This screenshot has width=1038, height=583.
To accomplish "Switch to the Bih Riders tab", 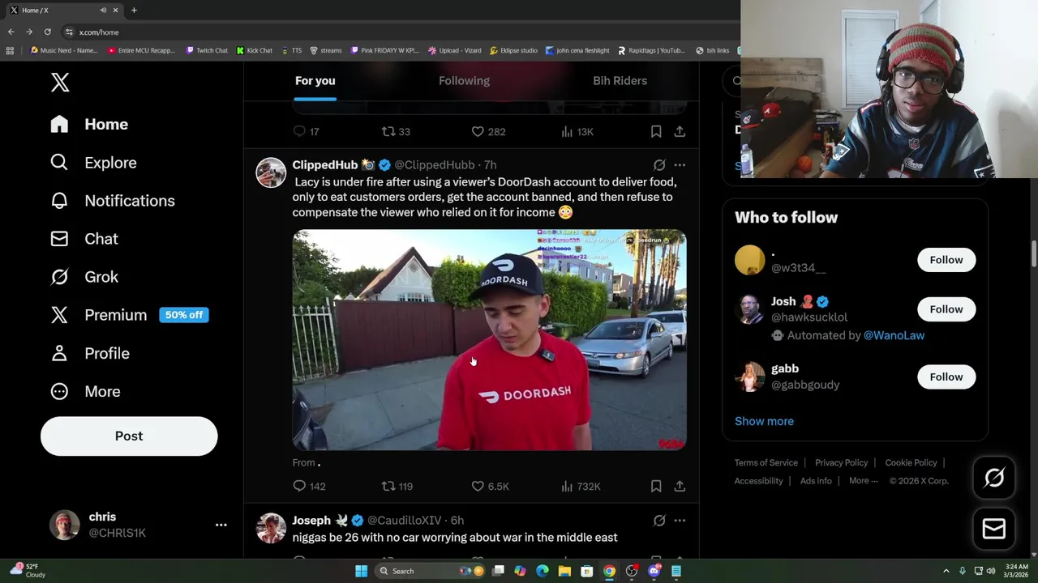I will (620, 81).
